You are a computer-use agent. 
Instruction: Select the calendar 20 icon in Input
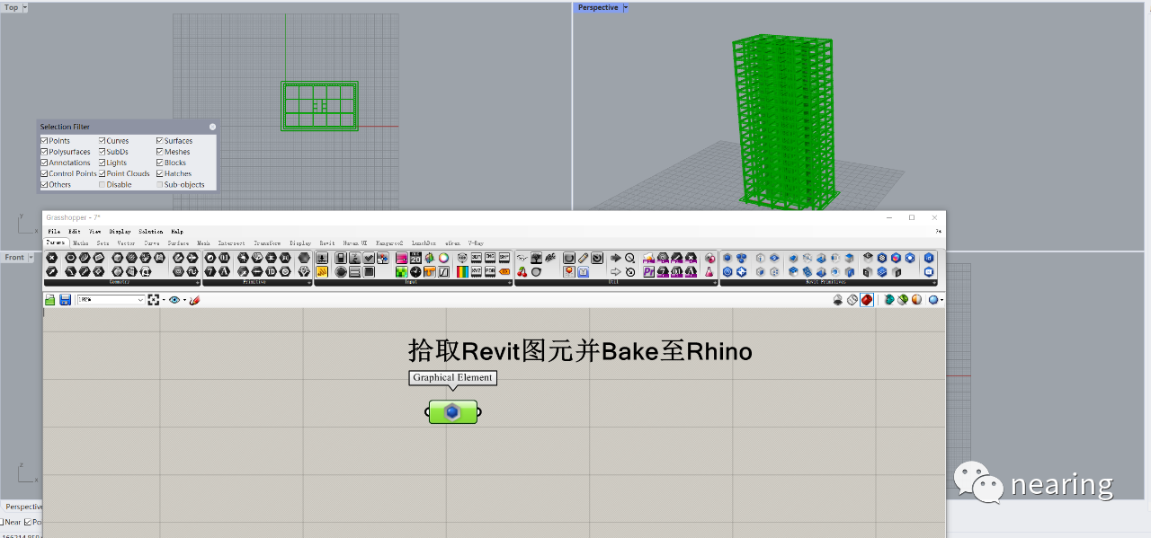(415, 259)
